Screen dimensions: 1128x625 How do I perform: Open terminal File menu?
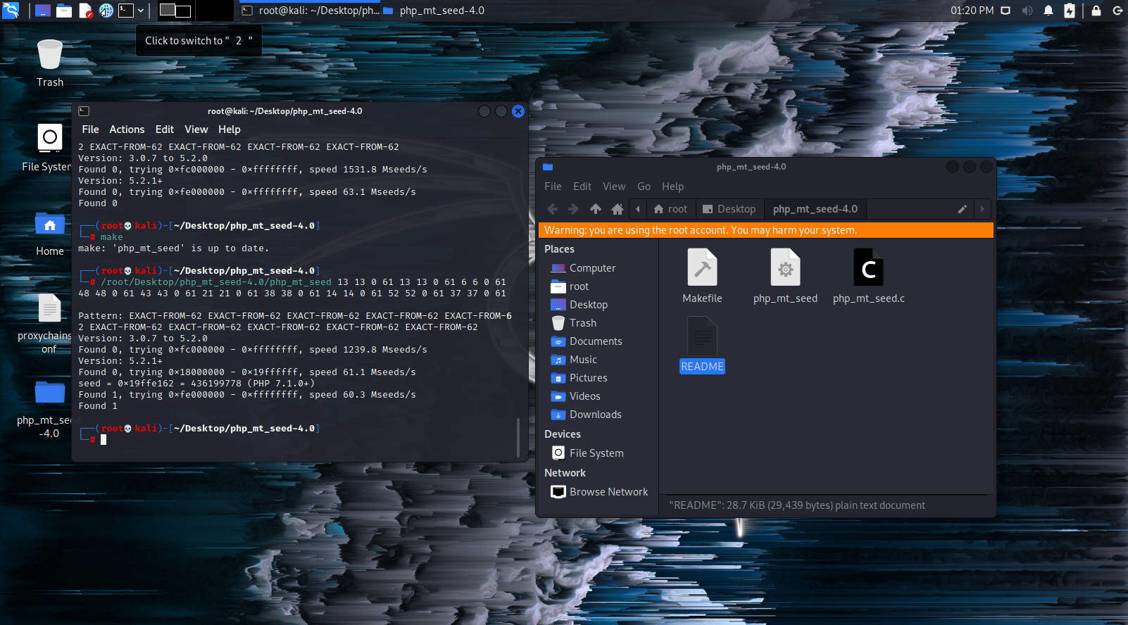90,130
